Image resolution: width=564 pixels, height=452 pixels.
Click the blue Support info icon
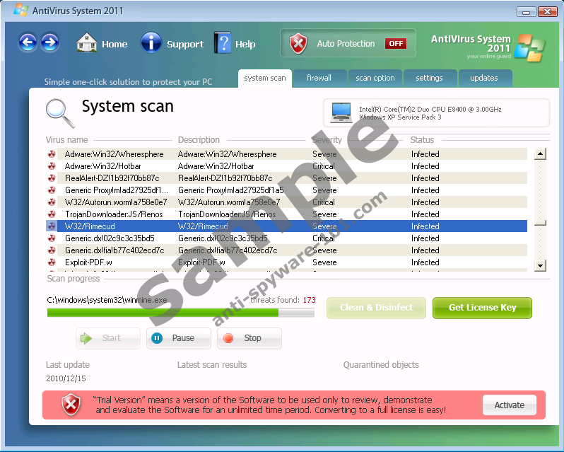pos(151,43)
